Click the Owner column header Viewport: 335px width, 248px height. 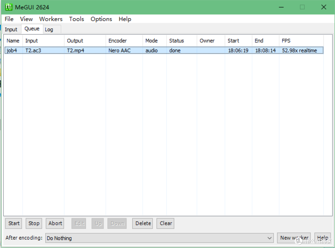pos(211,41)
